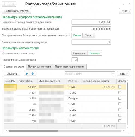This screenshot has height=137, width=135.
Task: Select the cell with value 3 508
Action: click(27, 93)
